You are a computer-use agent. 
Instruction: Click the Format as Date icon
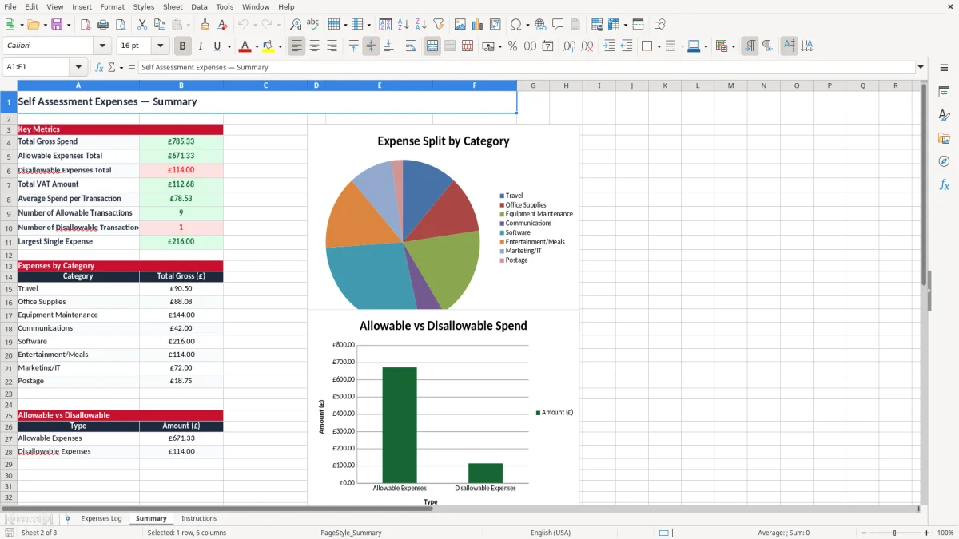[547, 46]
